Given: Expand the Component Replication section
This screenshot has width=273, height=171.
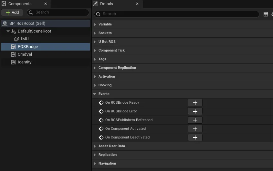Looking at the screenshot, I should (x=95, y=68).
